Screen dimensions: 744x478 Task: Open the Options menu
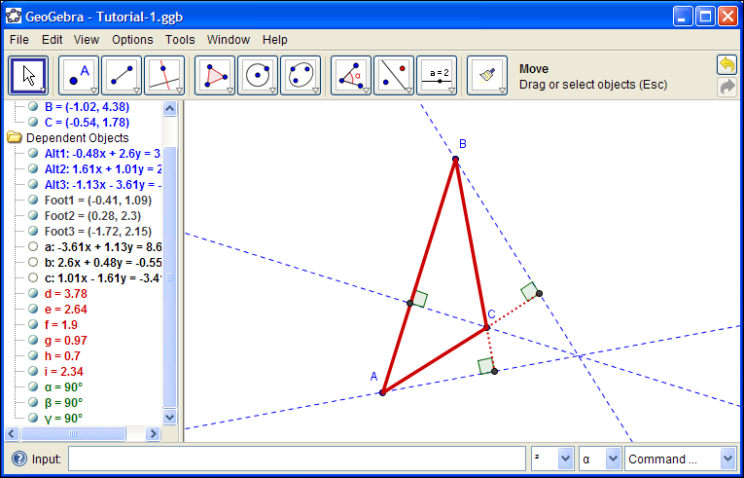tap(132, 40)
